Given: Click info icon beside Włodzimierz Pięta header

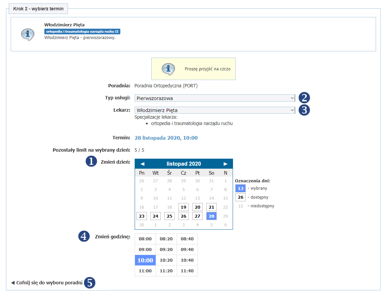Looking at the screenshot, I should click(27, 34).
